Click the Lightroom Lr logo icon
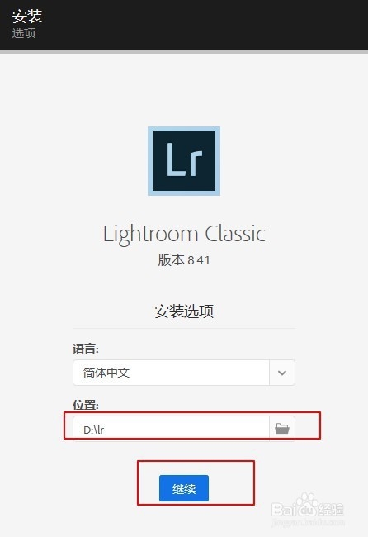Screen dimensions: 368x537 (x=184, y=161)
